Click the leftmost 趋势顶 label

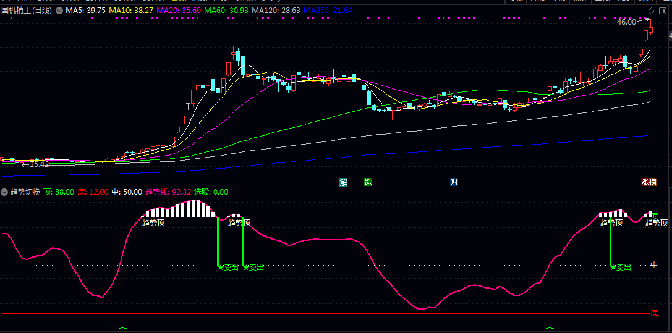click(x=153, y=223)
